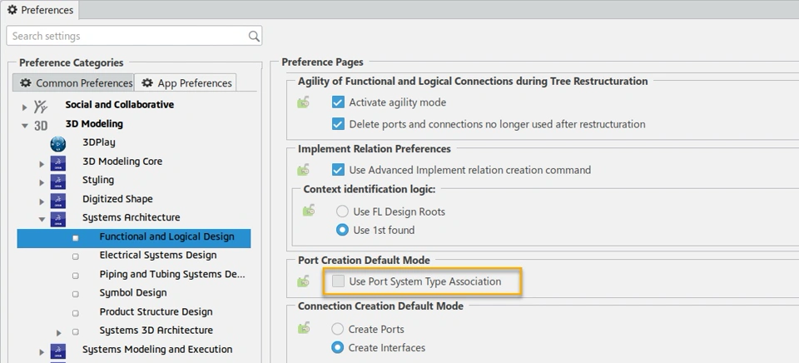Click the Search settings input field
Viewport: 799px width, 363px height.
[125, 37]
